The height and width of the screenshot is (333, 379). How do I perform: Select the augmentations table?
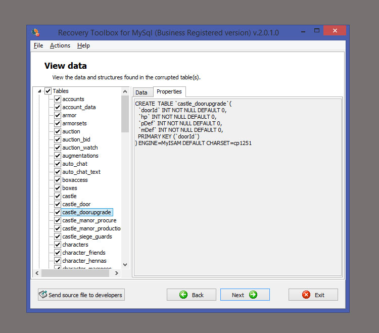click(x=80, y=156)
